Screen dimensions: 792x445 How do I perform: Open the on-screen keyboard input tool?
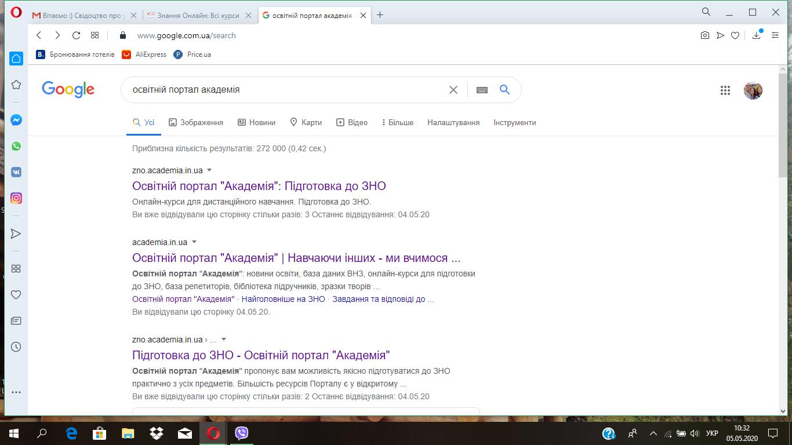(482, 90)
